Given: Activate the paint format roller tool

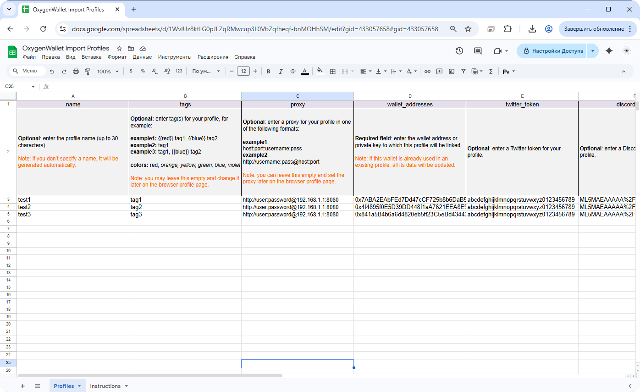Looking at the screenshot, I should click(x=88, y=72).
